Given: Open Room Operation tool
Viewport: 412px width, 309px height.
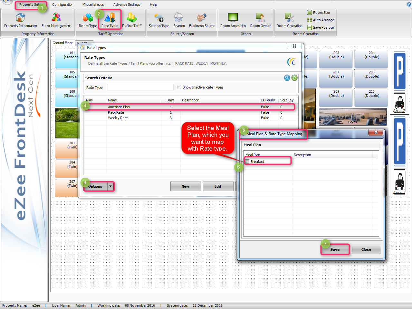Looking at the screenshot, I should click(289, 20).
